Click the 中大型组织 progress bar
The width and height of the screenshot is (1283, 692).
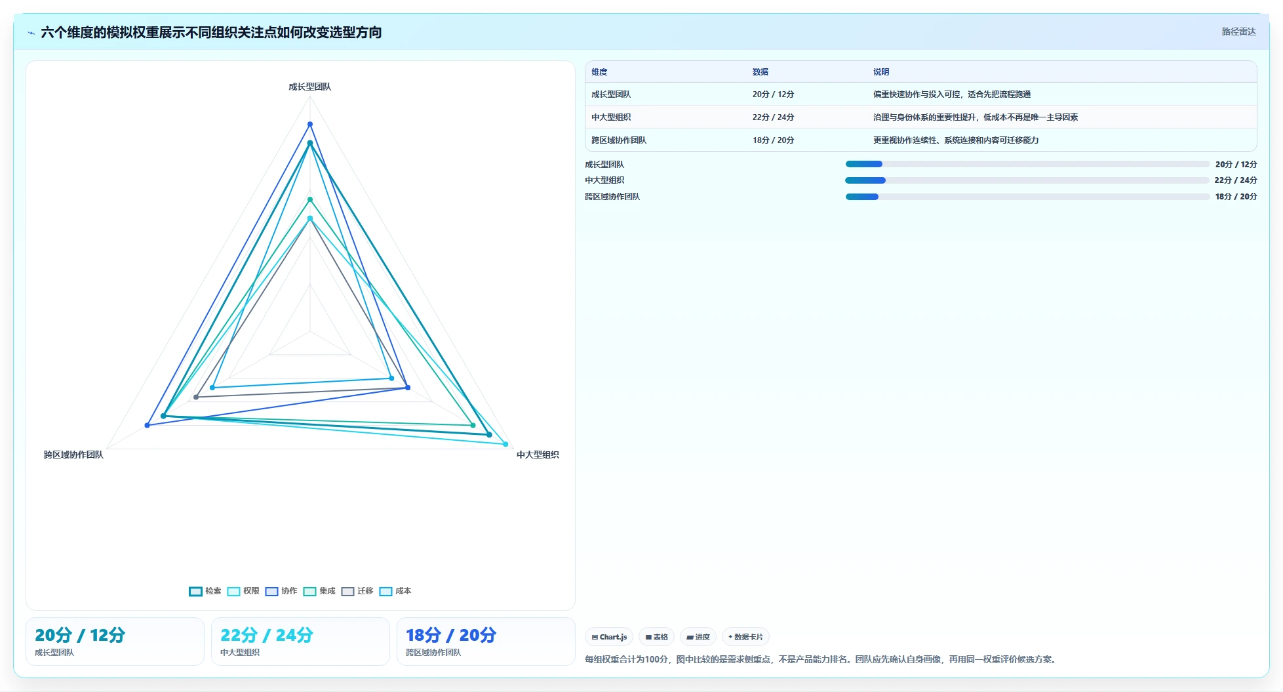click(x=1027, y=180)
